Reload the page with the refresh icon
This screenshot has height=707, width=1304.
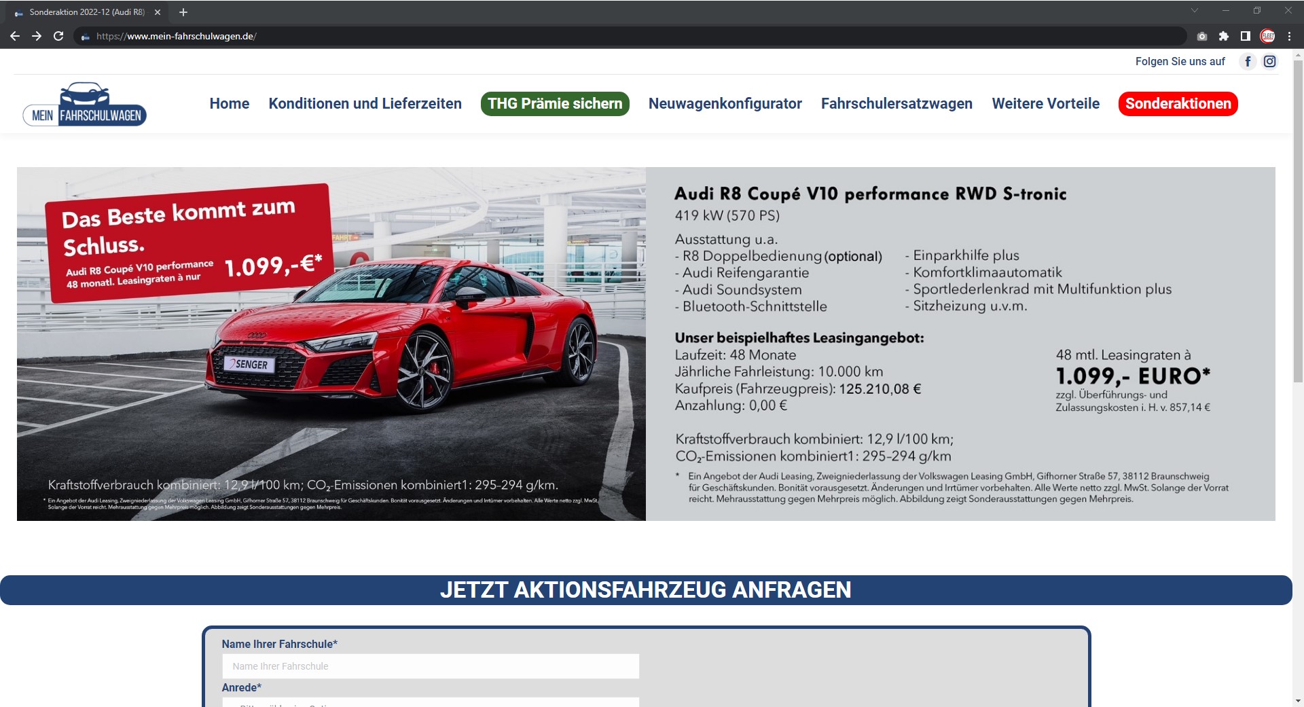click(58, 36)
